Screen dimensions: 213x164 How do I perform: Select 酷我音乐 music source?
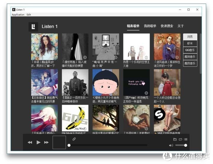[190, 63]
